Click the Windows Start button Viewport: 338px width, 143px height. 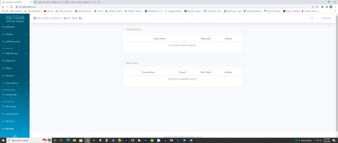click(3, 140)
